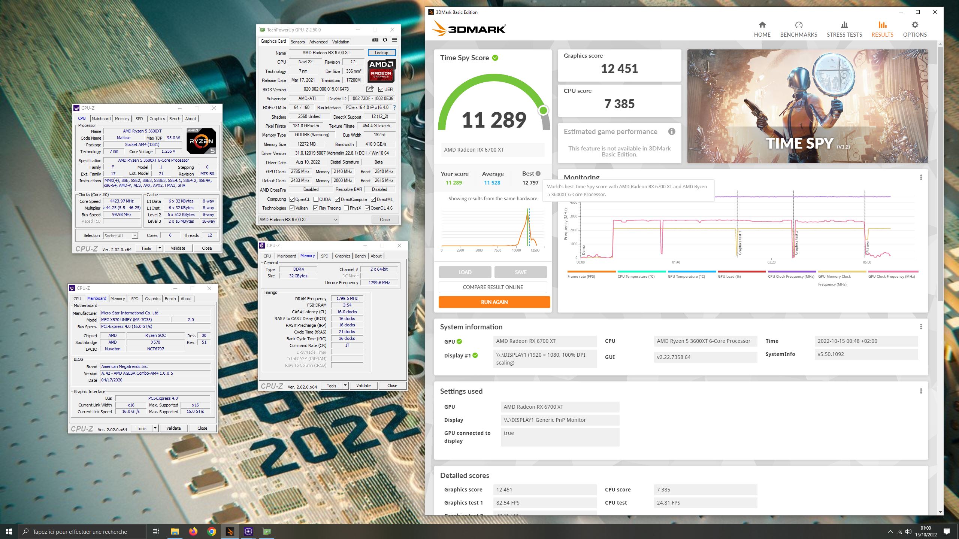Toggle the Ray Tracing checkbox in GPU-Z
The width and height of the screenshot is (959, 539).
click(315, 208)
